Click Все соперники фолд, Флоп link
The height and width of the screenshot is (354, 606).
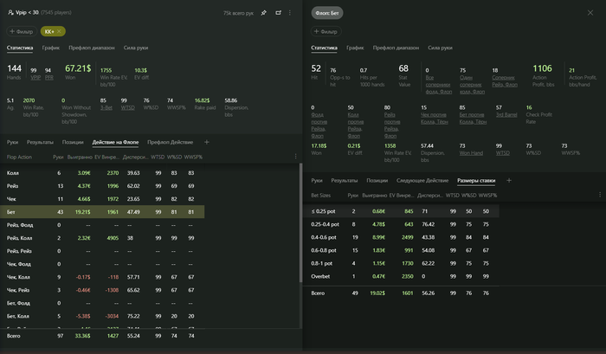[x=438, y=85]
